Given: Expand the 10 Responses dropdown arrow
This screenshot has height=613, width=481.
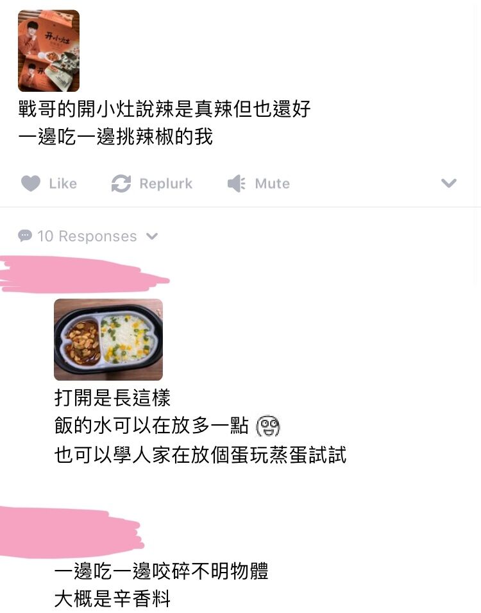Looking at the screenshot, I should [x=151, y=236].
